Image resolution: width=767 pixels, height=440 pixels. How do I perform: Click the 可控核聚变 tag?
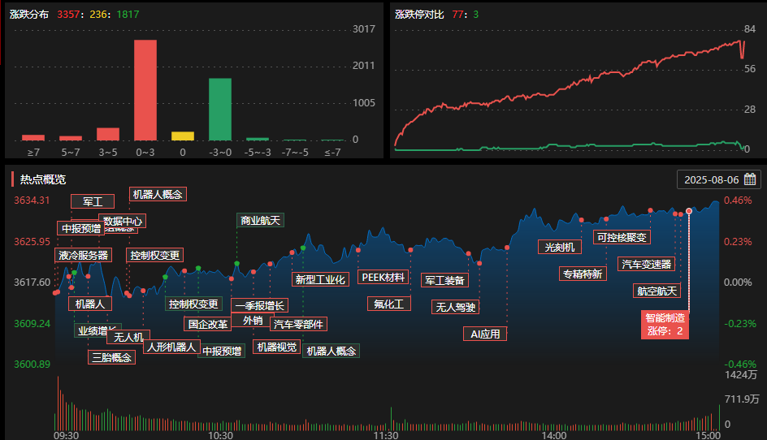(622, 238)
